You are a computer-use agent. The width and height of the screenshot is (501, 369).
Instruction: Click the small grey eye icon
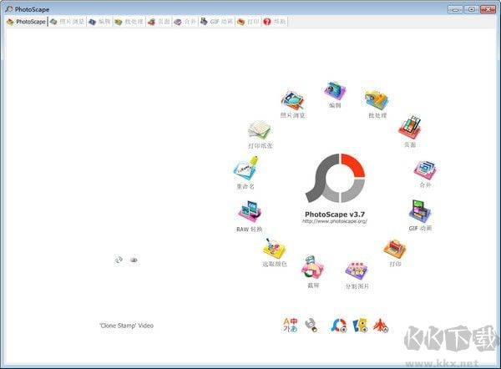point(134,260)
